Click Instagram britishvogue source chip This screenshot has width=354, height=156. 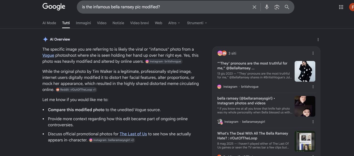[164, 62]
